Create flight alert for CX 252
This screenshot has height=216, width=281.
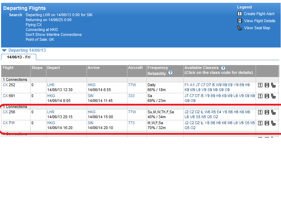[260, 85]
